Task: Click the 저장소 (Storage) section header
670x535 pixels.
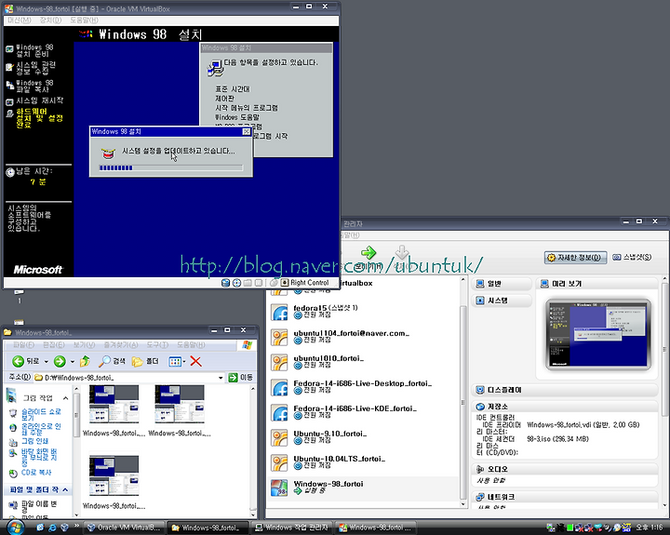Action: click(565, 407)
